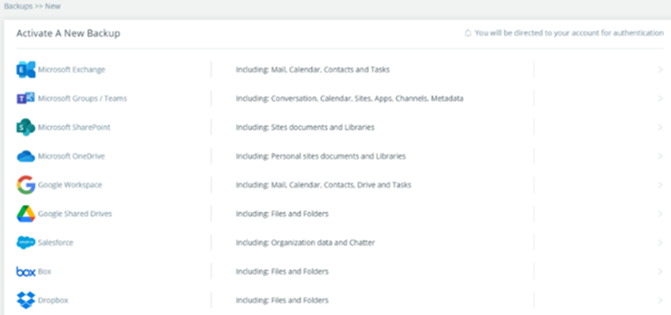This screenshot has width=671, height=315.
Task: Click the bell icon beside authentication notice
Action: pos(468,33)
